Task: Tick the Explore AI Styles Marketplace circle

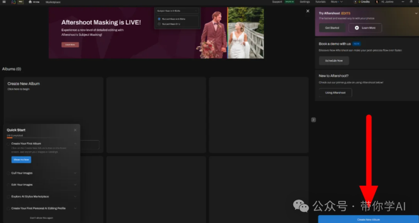Action: (8, 197)
